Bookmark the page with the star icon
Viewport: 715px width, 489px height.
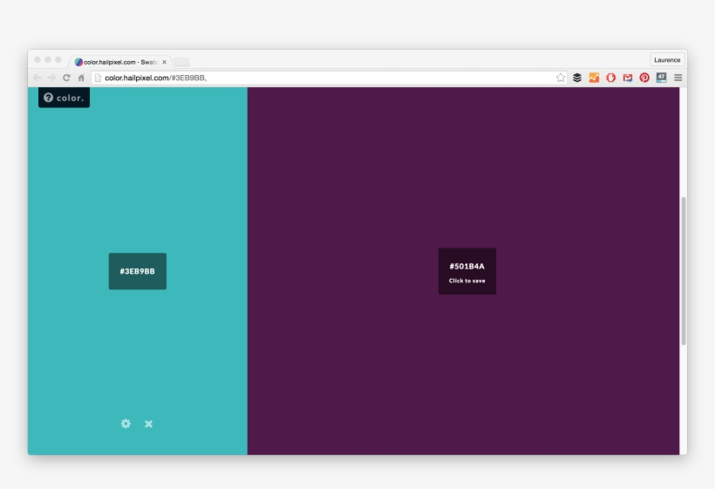point(560,78)
